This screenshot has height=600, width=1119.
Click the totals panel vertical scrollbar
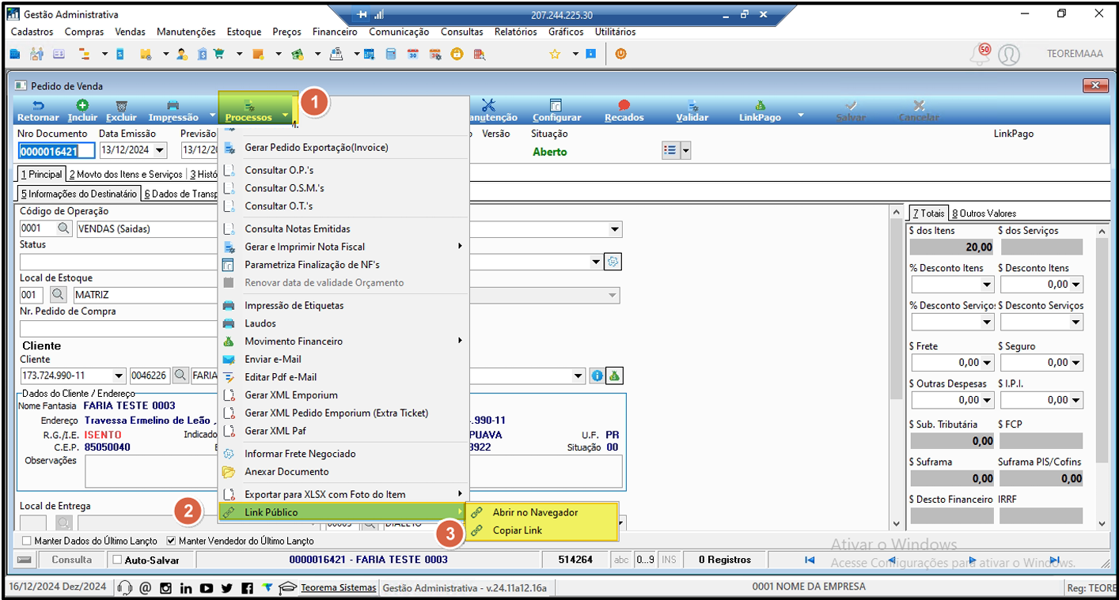click(x=1102, y=376)
